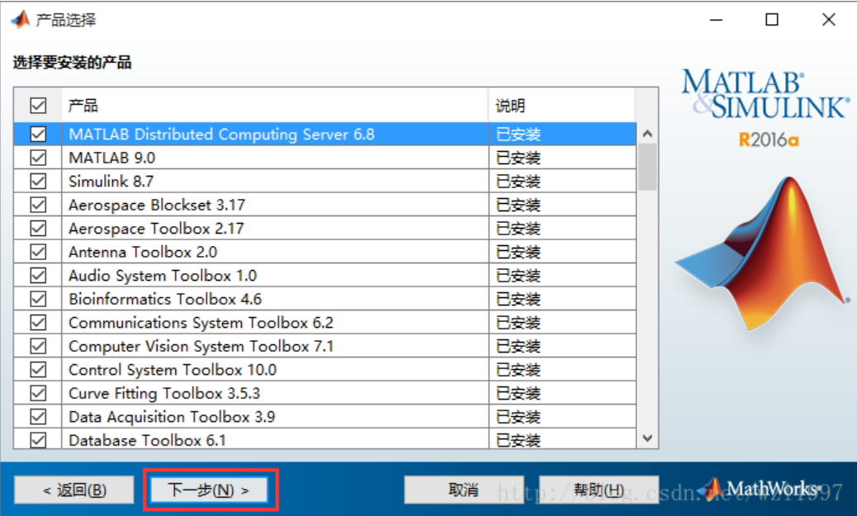Viewport: 857px width, 516px height.
Task: Click the 取消 cancel button
Action: [463, 489]
